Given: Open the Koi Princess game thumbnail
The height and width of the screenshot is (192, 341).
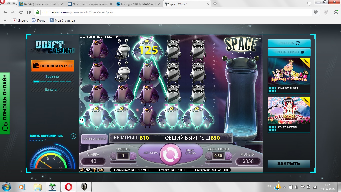Looking at the screenshot, I should (x=289, y=114).
